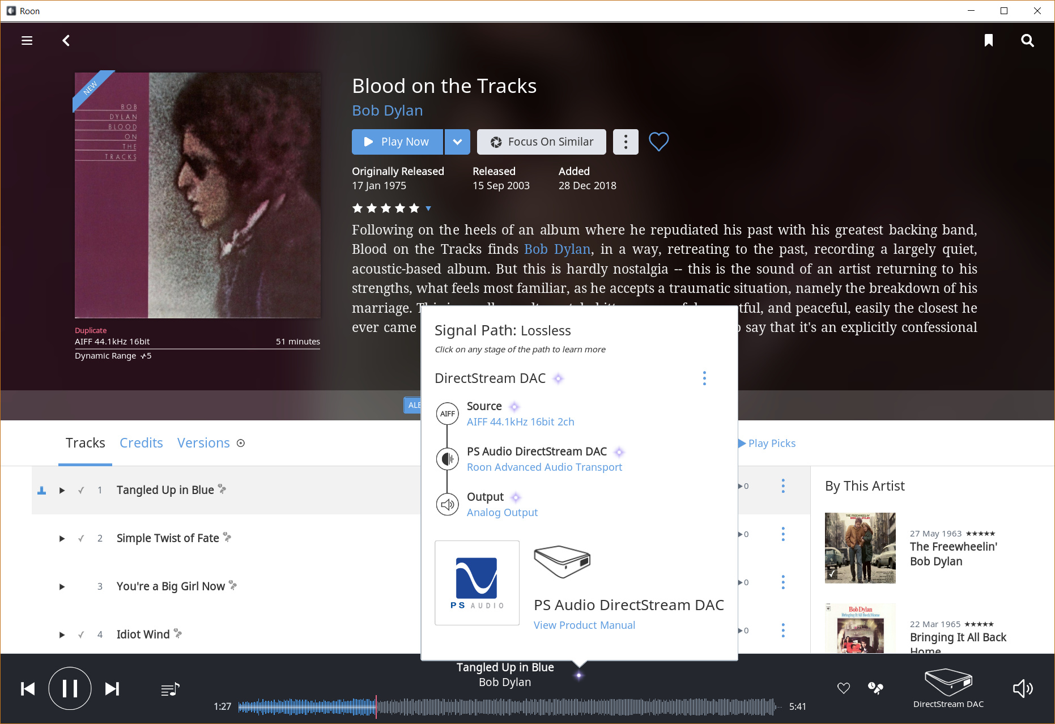Click the Versions indicator icon
1055x724 pixels.
click(241, 443)
